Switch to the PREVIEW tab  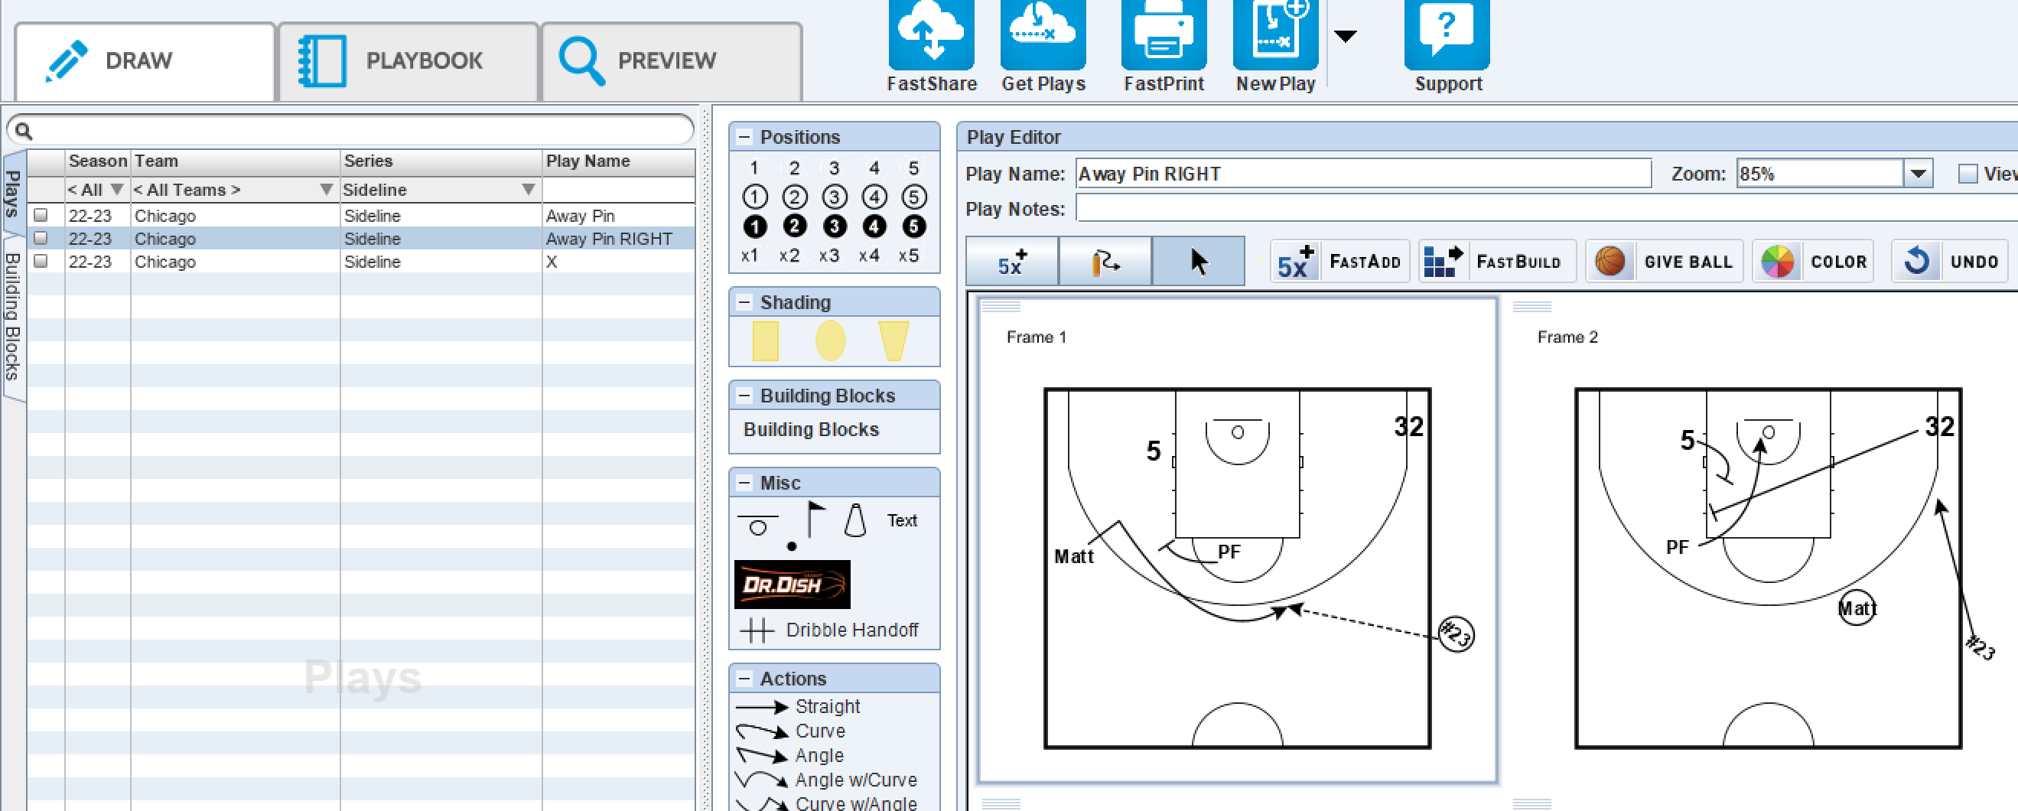pos(672,61)
